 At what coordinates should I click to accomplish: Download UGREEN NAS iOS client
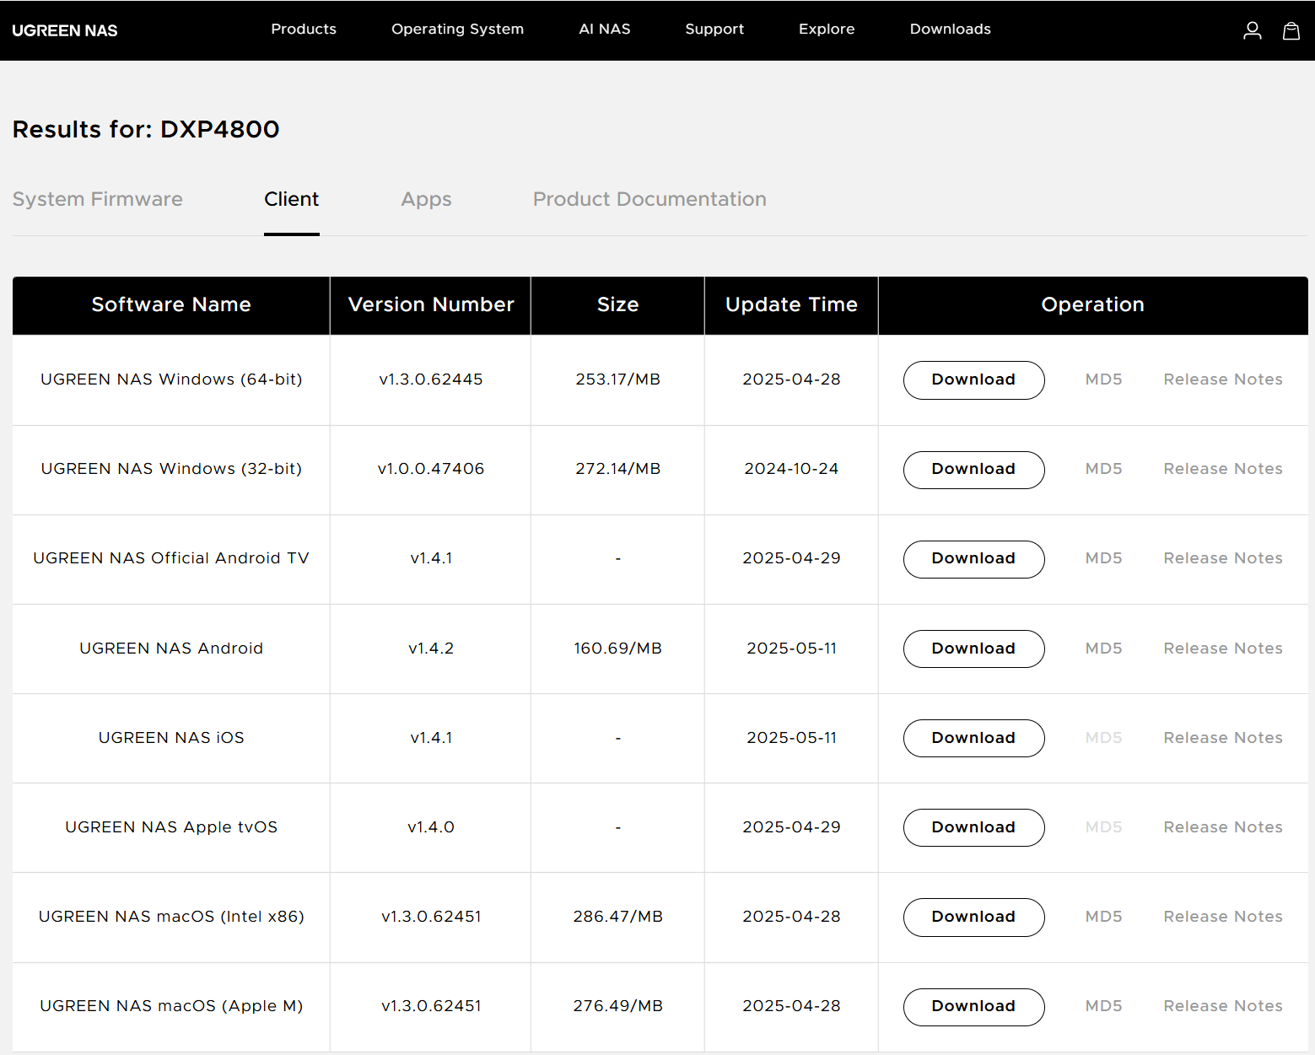pos(974,738)
